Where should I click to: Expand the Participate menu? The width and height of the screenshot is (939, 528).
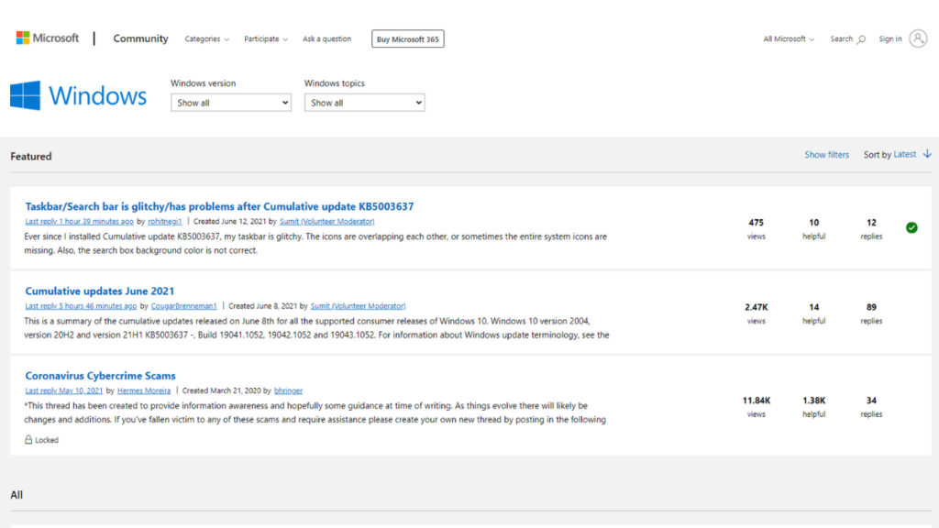point(265,39)
